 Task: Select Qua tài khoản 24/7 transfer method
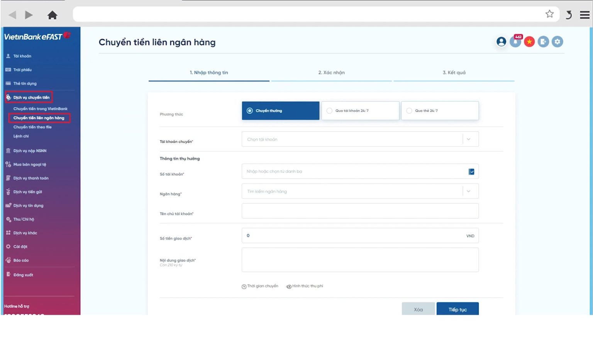[x=360, y=110]
